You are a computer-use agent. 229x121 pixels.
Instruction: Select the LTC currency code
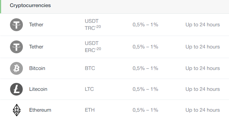(89, 89)
